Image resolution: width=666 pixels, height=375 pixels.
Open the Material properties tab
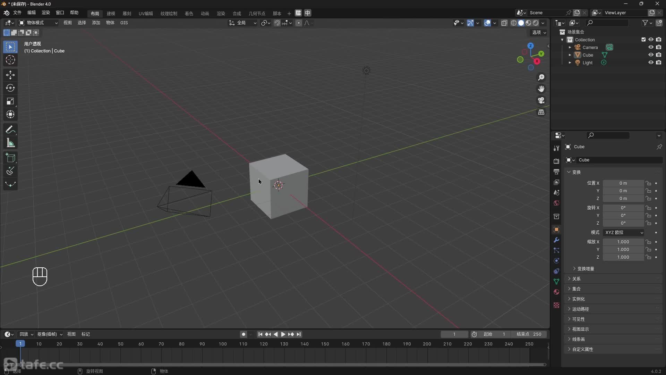pos(556,292)
